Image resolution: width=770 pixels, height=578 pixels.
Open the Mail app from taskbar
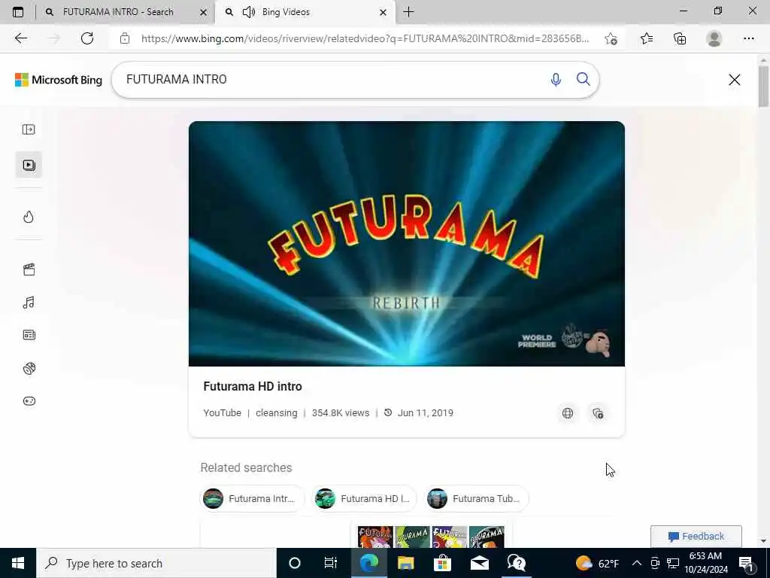(479, 563)
